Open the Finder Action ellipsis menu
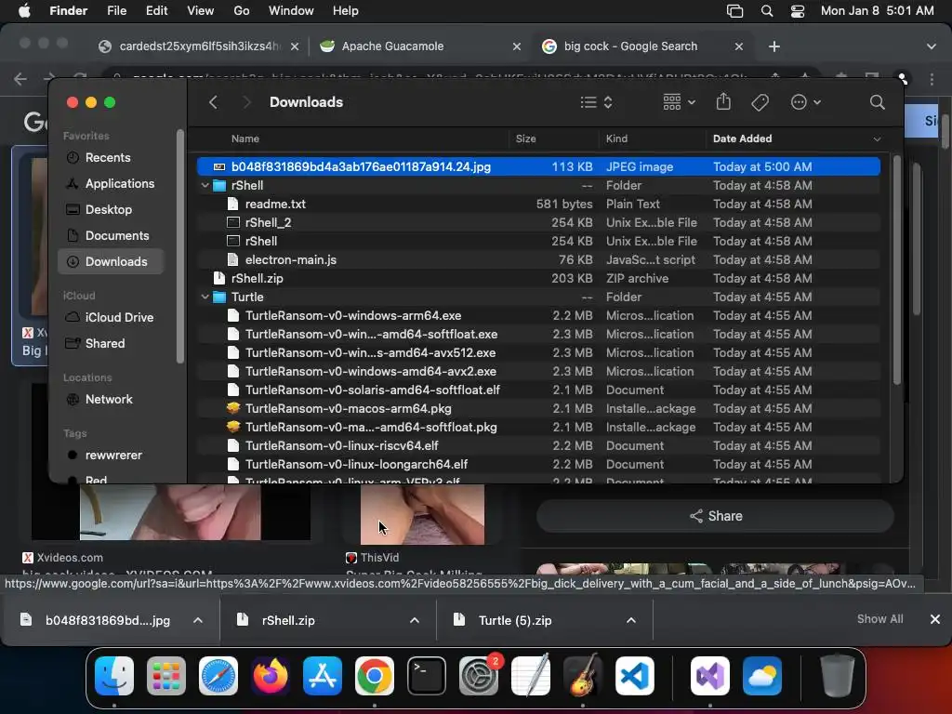Image resolution: width=952 pixels, height=714 pixels. pyautogui.click(x=806, y=102)
